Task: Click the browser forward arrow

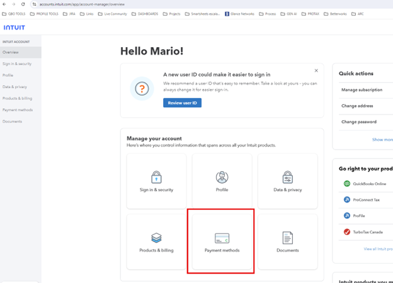Action: coord(13,4)
